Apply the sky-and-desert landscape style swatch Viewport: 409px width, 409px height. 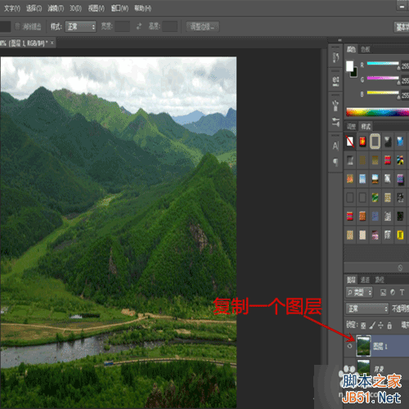pos(375,179)
